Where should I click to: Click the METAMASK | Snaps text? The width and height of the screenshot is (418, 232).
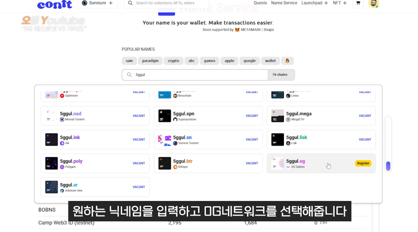(x=257, y=30)
